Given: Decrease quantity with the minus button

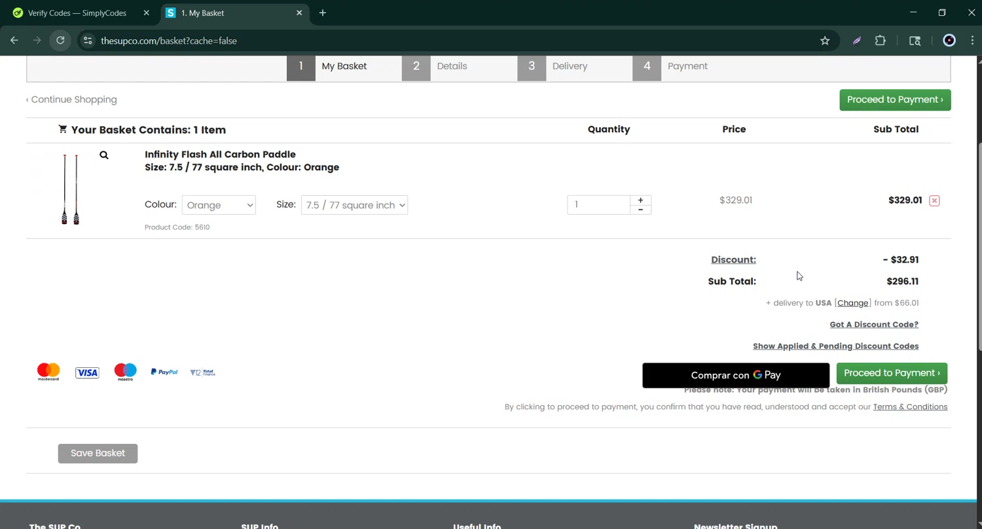Looking at the screenshot, I should (x=640, y=210).
